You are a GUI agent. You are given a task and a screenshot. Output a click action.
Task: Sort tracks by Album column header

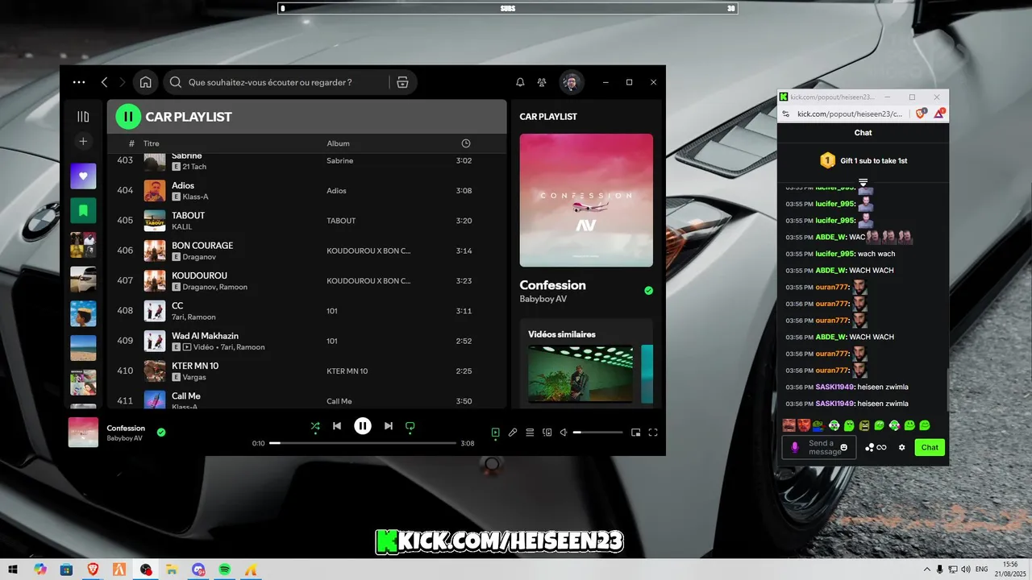point(338,143)
